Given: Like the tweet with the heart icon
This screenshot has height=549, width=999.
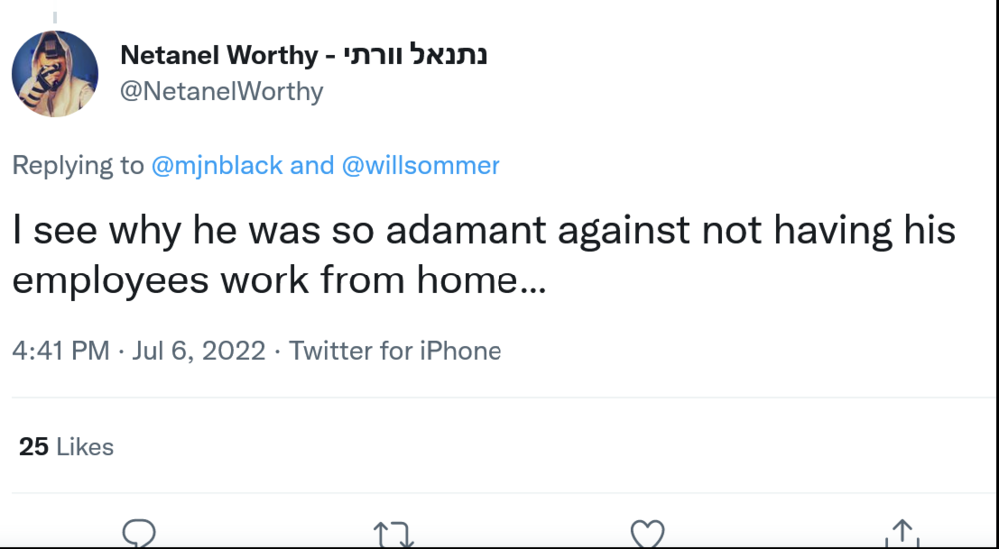Looking at the screenshot, I should (647, 534).
